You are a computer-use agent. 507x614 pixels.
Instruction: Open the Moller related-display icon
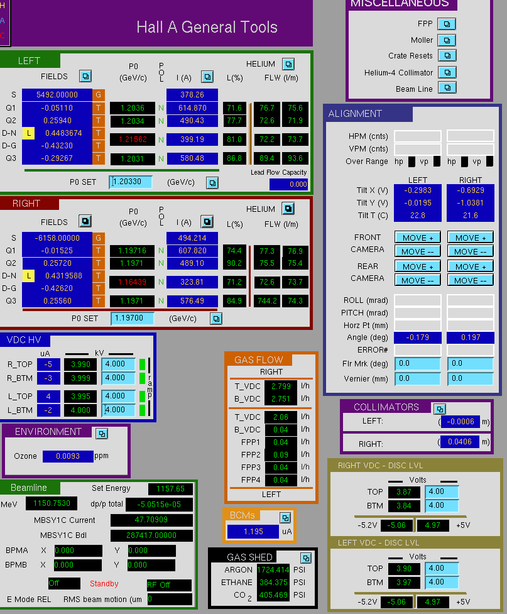pyautogui.click(x=447, y=40)
